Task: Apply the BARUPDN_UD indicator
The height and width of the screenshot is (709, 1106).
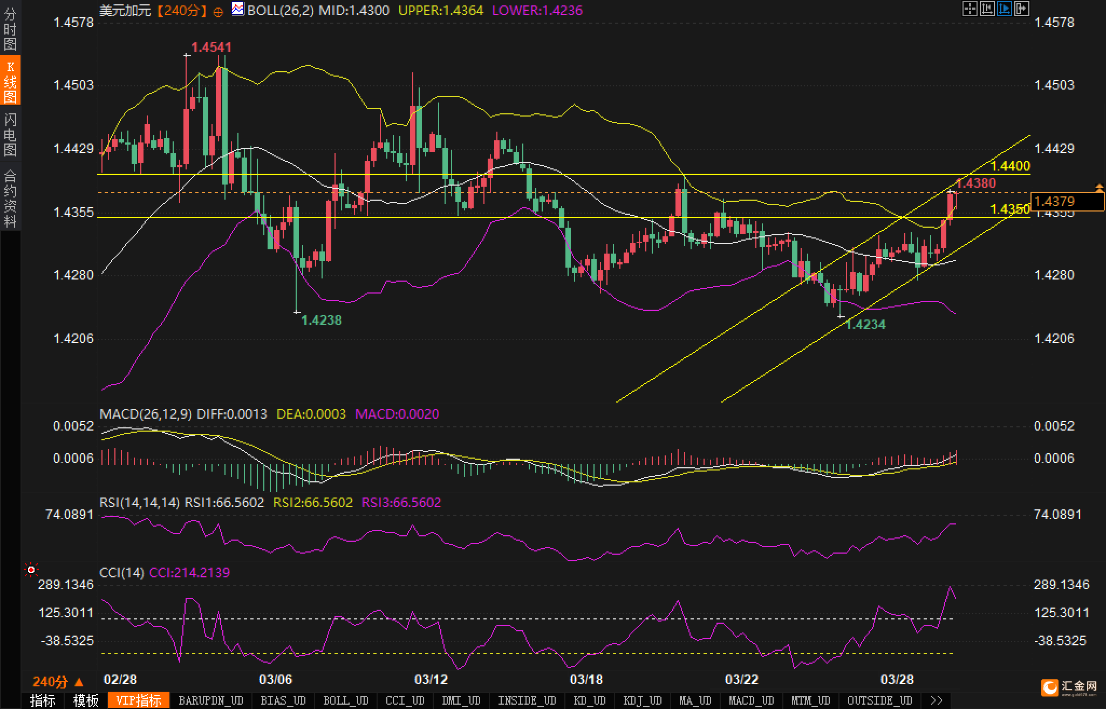Action: coord(211,700)
